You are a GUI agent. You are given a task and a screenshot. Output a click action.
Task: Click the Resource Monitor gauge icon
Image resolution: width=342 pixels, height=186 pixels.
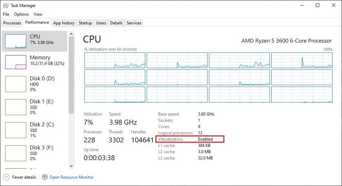pyautogui.click(x=45, y=177)
